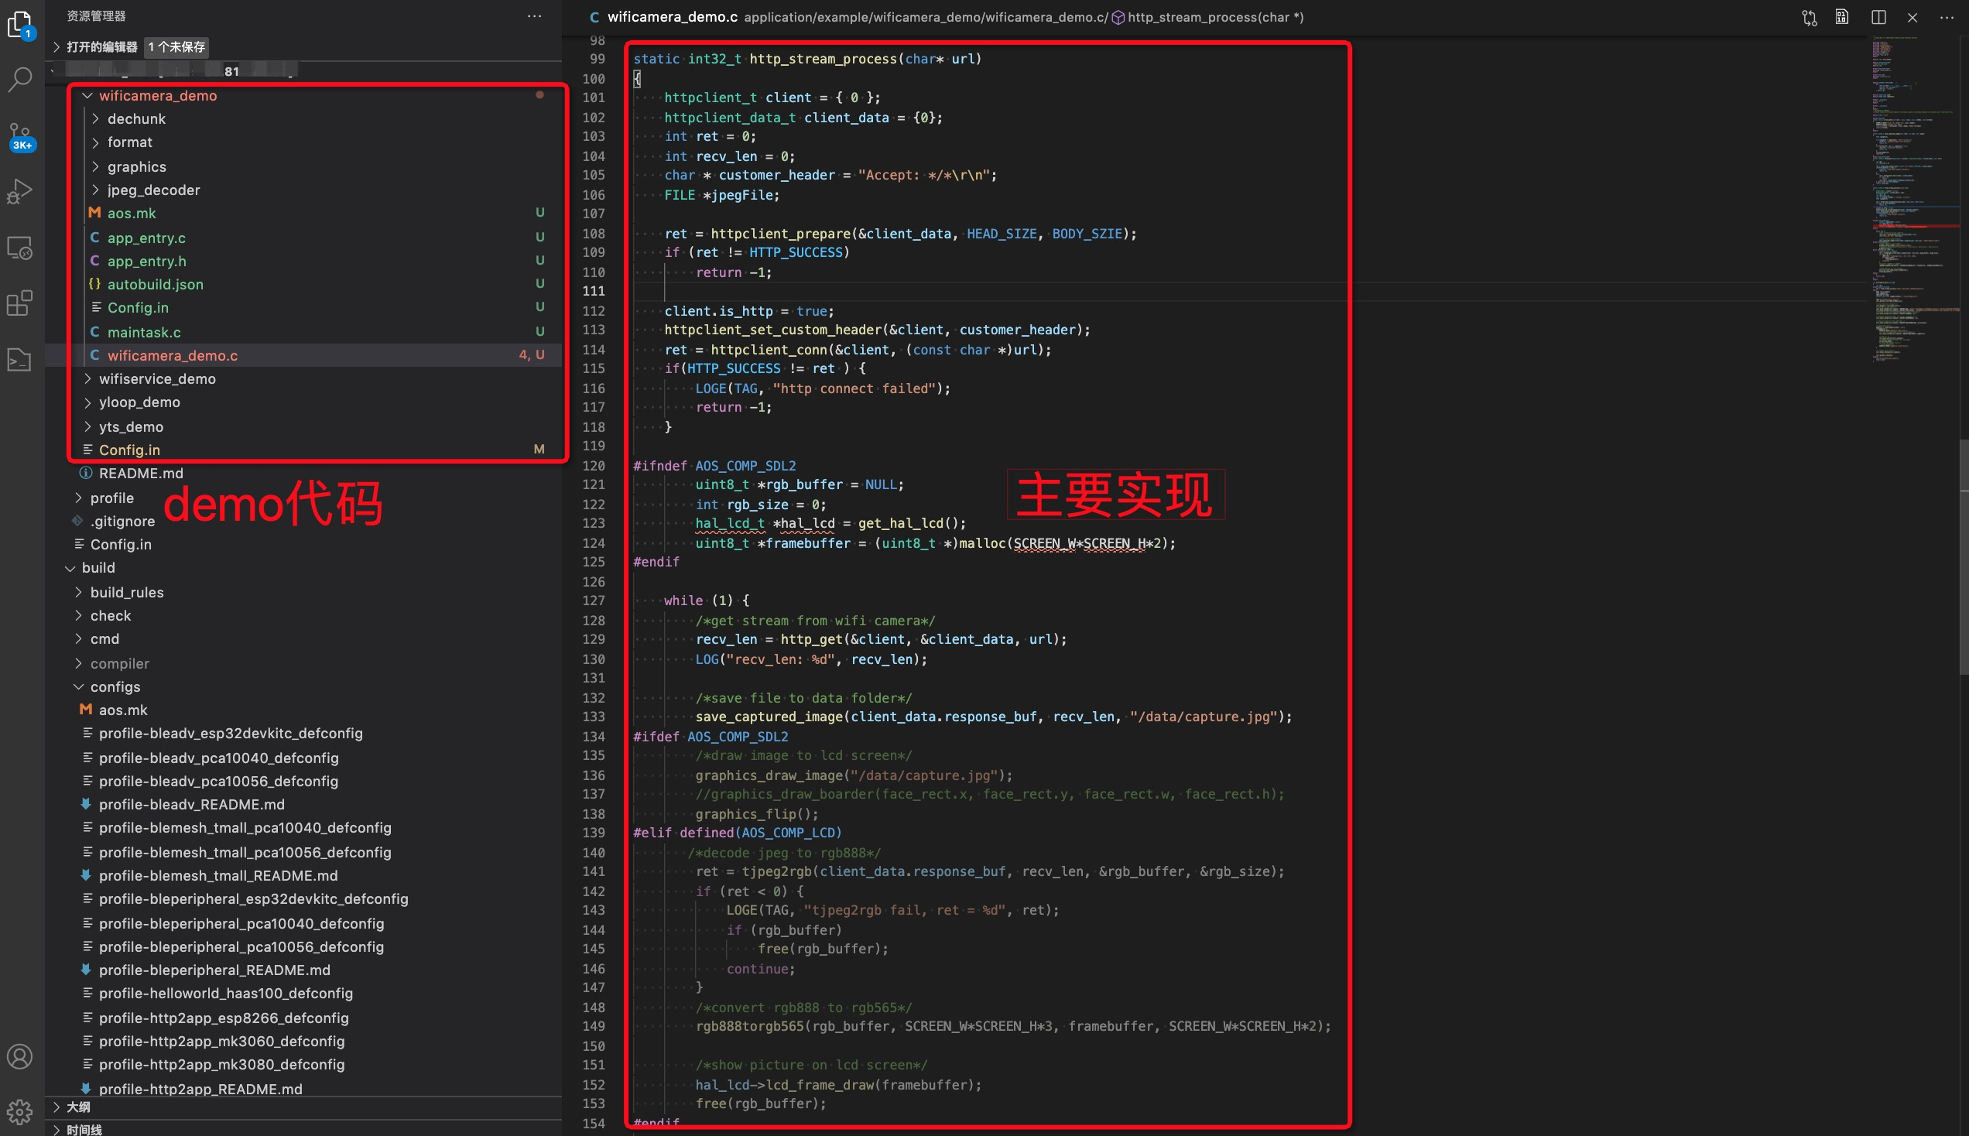Expand the yloop_demo folder
The width and height of the screenshot is (1969, 1136).
coord(87,402)
